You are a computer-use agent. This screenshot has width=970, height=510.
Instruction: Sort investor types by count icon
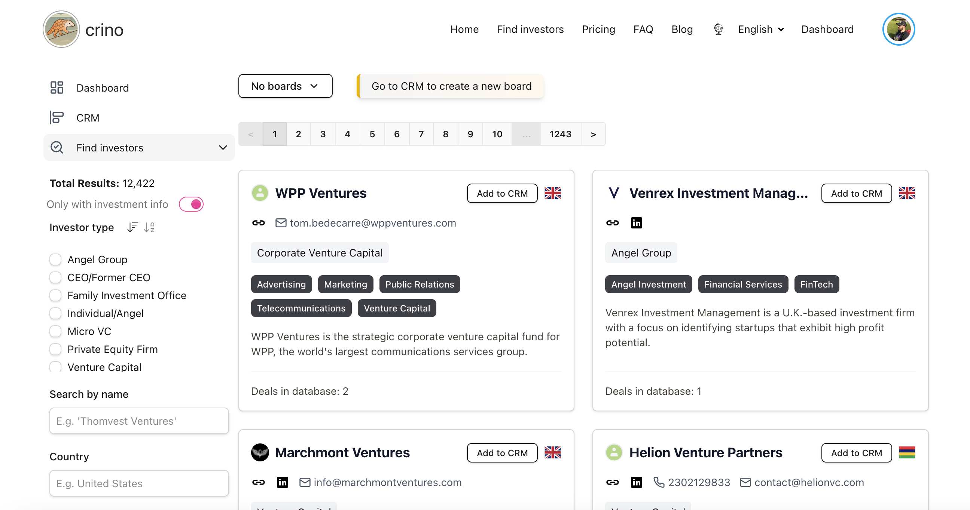click(132, 227)
